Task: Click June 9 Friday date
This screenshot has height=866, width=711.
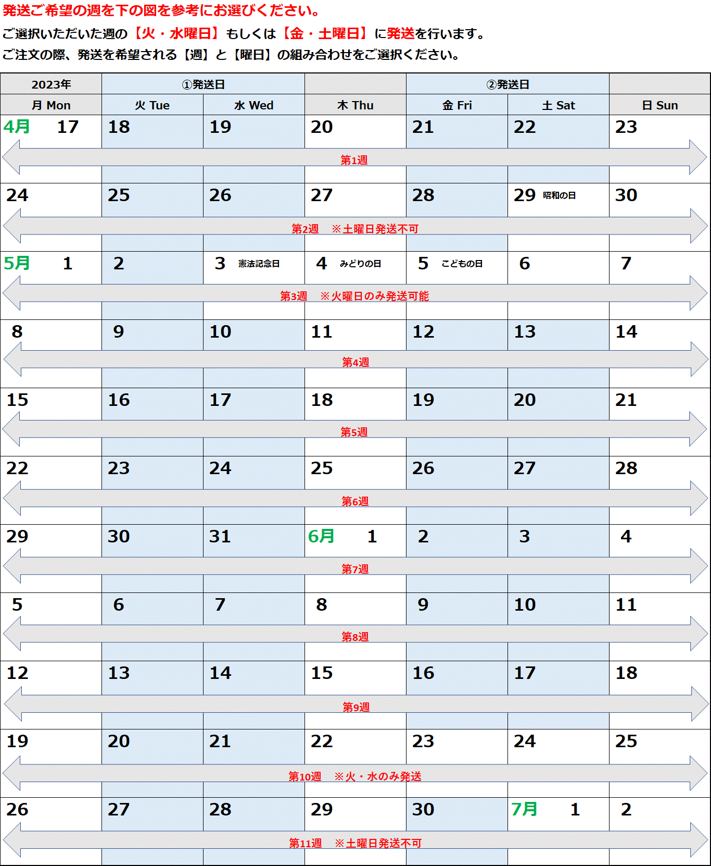Action: pos(423,604)
